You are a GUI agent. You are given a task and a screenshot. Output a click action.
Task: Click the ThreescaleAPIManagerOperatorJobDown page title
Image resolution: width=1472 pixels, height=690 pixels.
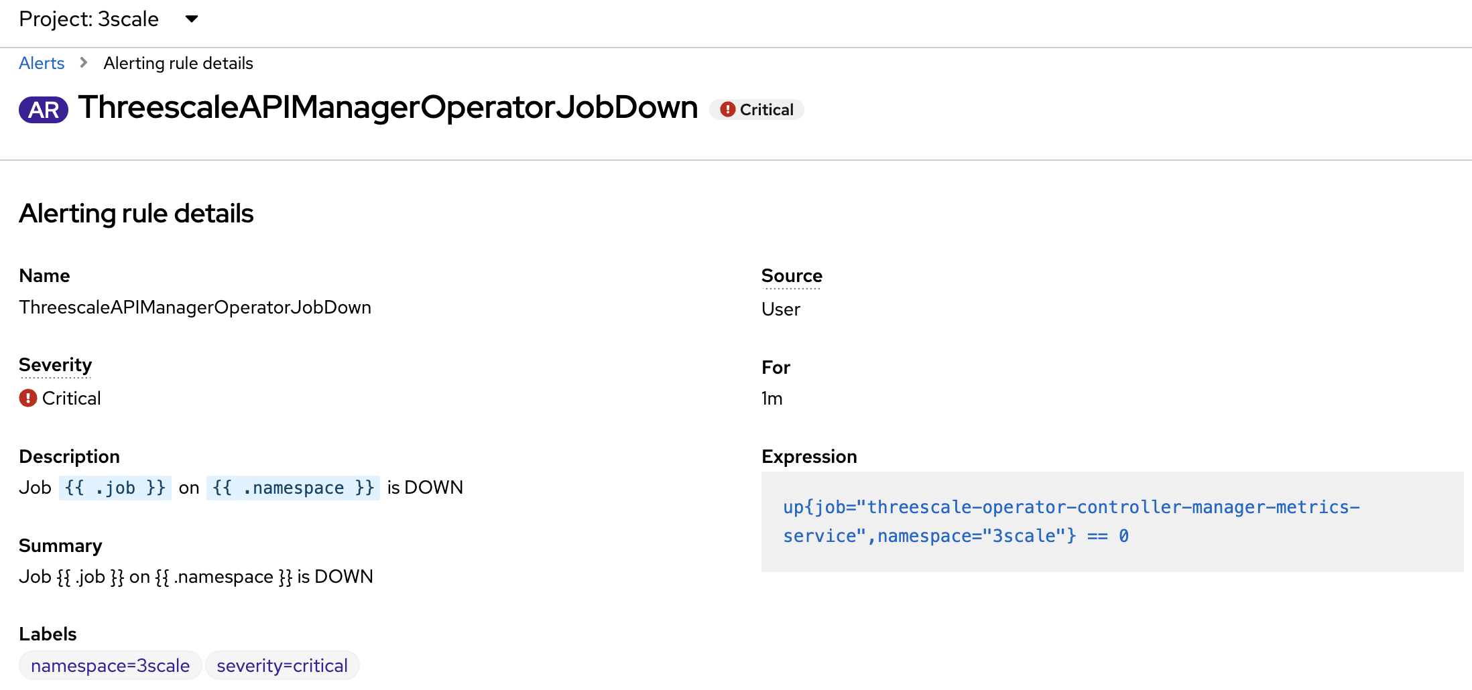(x=388, y=107)
